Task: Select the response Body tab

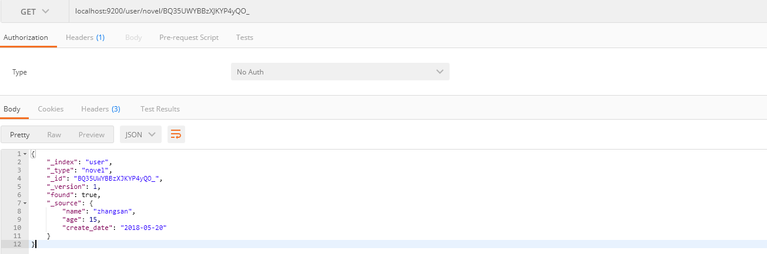Action: [x=12, y=109]
